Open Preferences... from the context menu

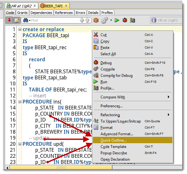[133, 106]
